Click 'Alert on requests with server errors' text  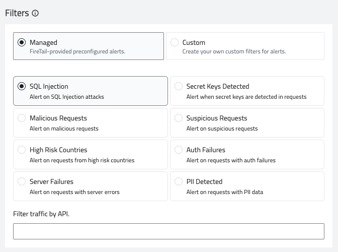74,192
